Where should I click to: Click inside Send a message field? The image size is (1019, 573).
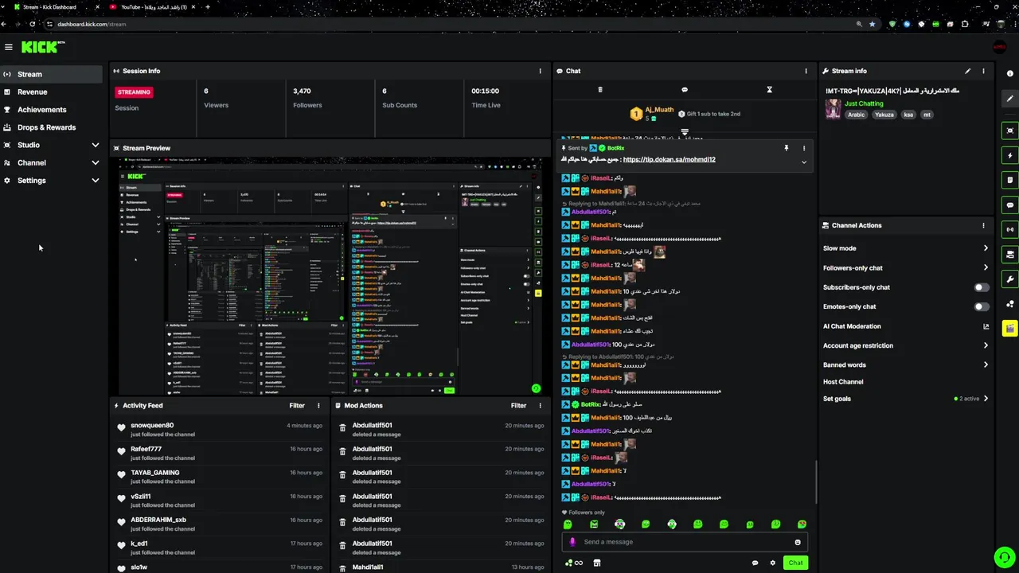coord(685,542)
